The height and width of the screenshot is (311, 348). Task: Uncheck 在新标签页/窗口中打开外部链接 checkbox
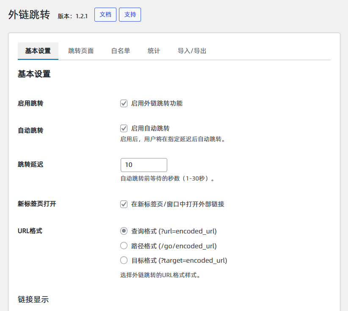click(x=124, y=204)
